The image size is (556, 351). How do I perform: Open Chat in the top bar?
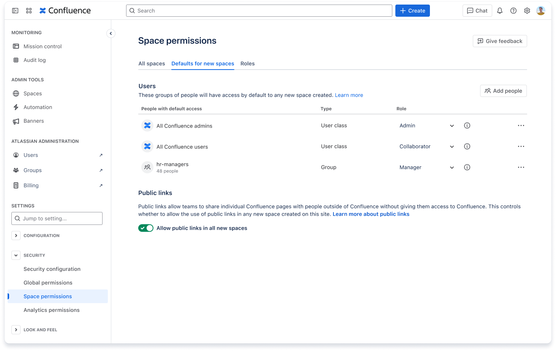click(x=477, y=10)
